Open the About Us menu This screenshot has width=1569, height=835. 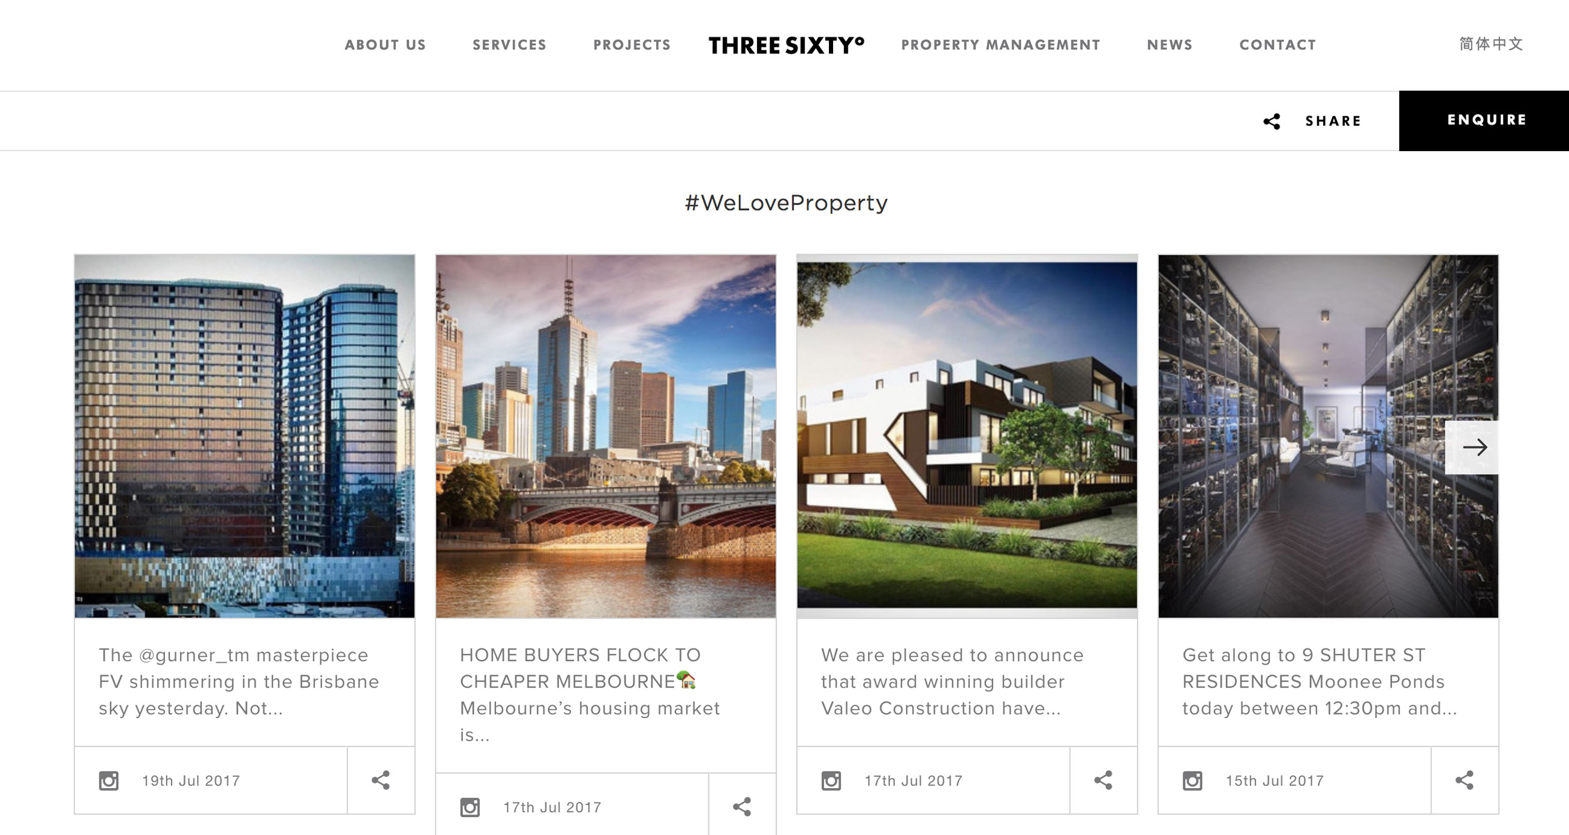point(385,45)
